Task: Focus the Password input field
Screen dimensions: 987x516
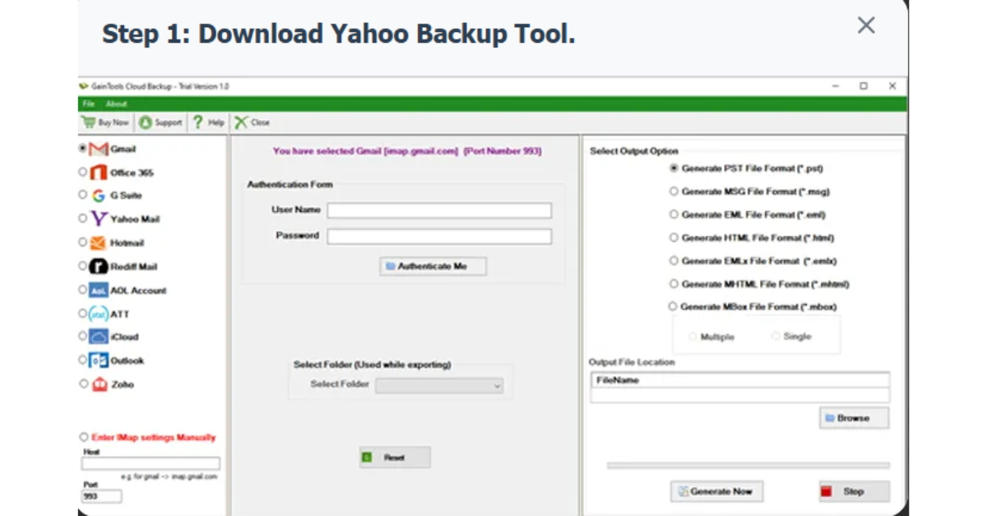Action: coord(439,237)
